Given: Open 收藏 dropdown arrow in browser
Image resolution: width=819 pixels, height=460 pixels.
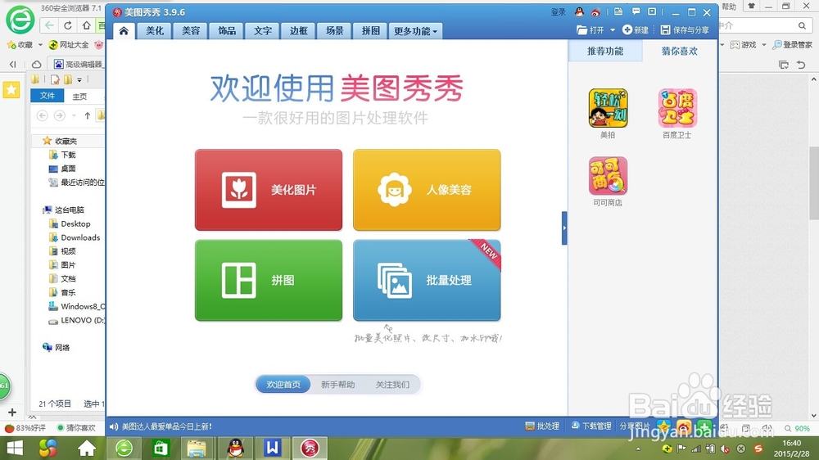Looking at the screenshot, I should point(40,45).
